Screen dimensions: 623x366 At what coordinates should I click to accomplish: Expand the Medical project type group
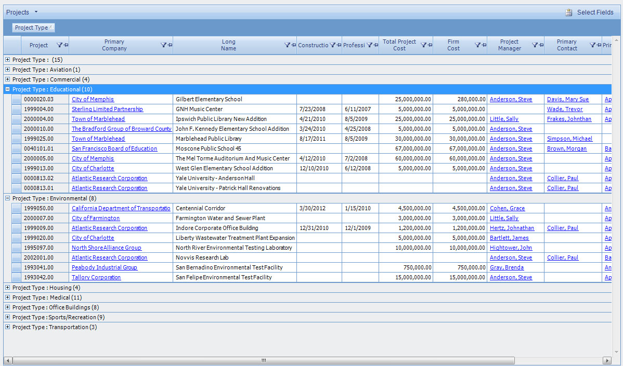click(x=7, y=297)
